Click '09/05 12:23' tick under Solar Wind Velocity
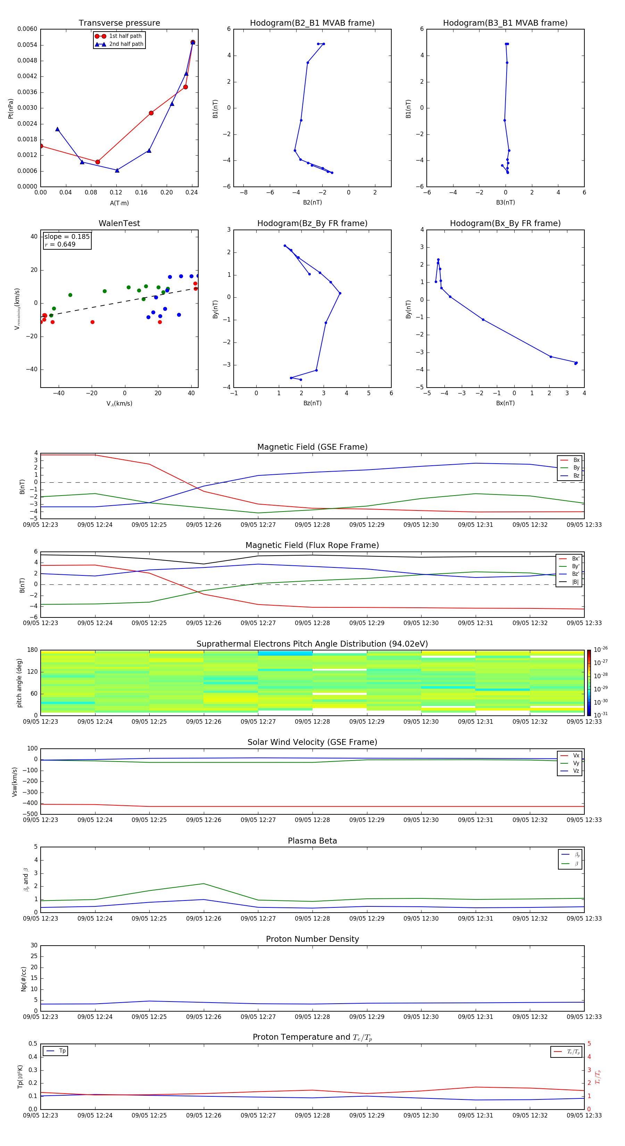Image resolution: width=625 pixels, height=1146 pixels. [41, 820]
